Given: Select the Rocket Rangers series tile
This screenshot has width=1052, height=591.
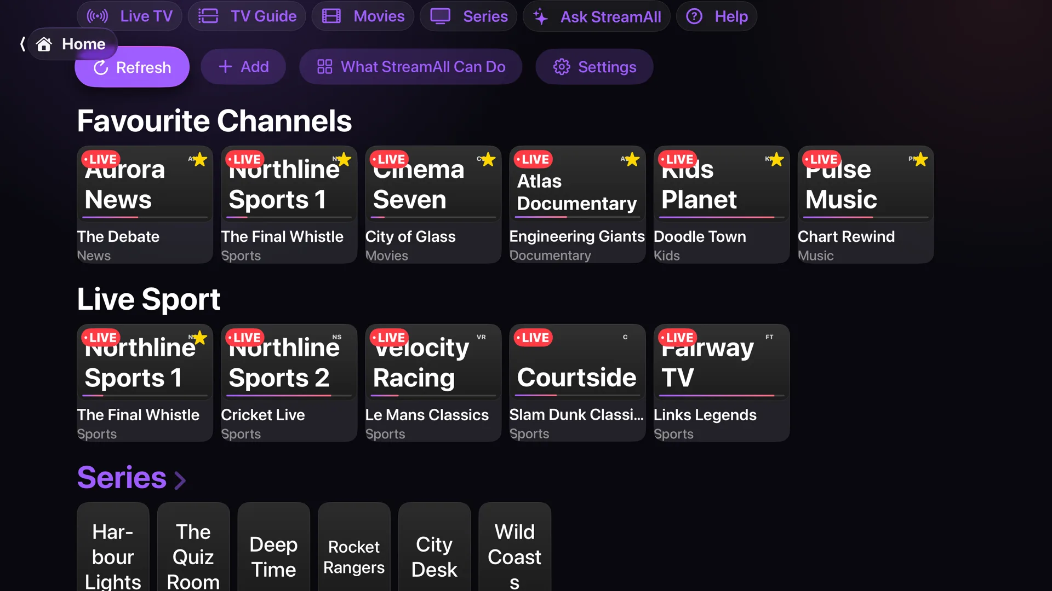Looking at the screenshot, I should click(354, 547).
